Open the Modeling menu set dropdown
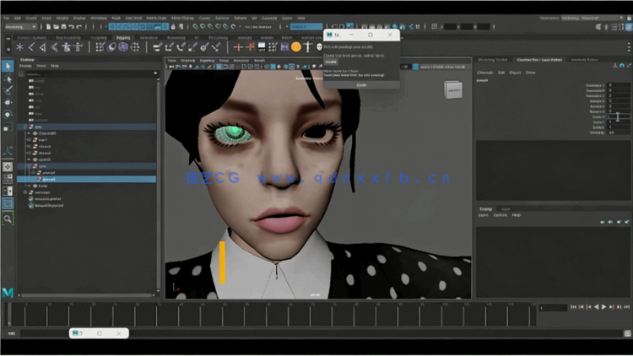 point(20,26)
